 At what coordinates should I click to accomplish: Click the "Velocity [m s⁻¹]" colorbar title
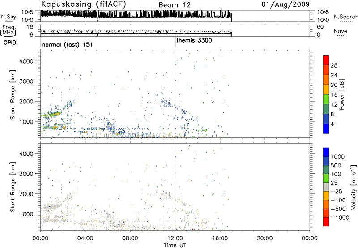pos(354,187)
